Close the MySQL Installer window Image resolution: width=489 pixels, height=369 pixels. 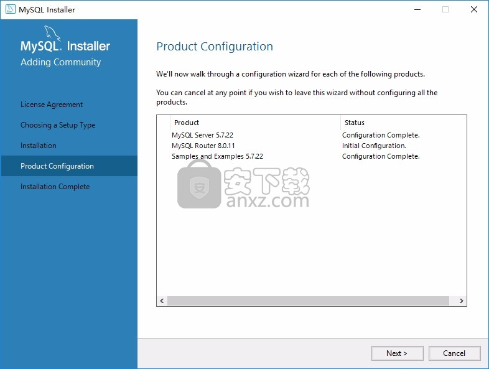click(474, 10)
